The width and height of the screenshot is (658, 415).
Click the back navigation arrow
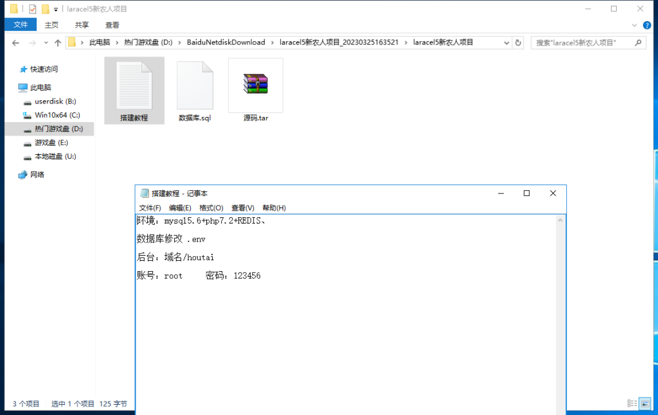[15, 42]
